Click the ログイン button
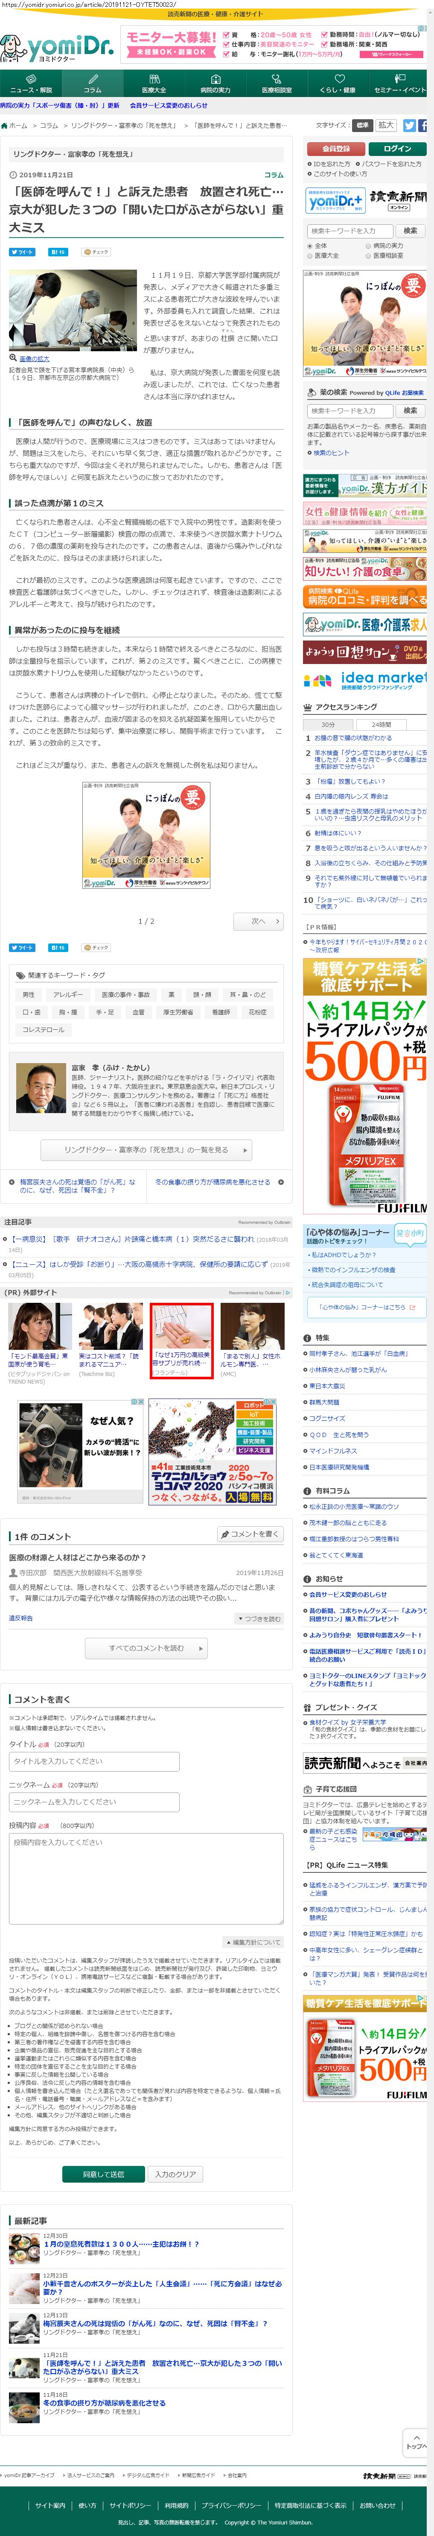The height and width of the screenshot is (2536, 434). click(398, 149)
